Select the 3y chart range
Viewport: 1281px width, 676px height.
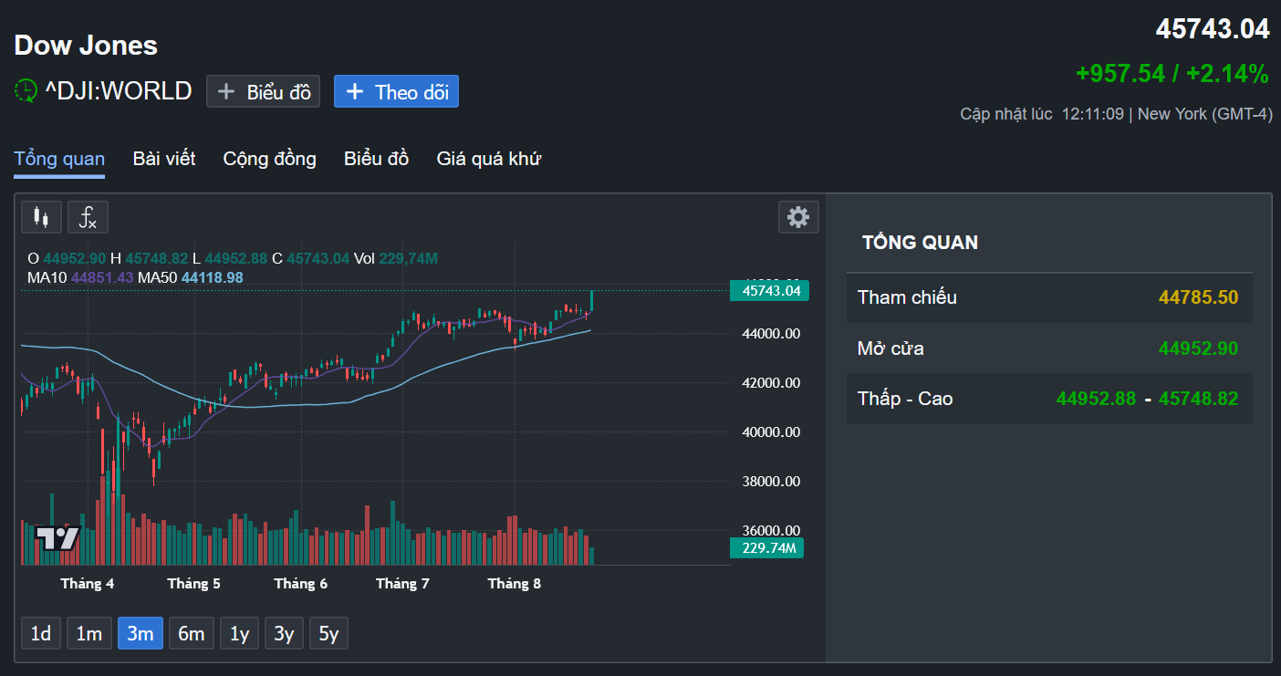(x=284, y=633)
